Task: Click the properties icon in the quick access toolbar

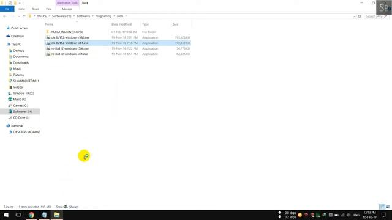Action: coord(10,3)
